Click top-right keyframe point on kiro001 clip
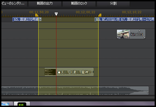This screenshot has height=107, width=156. click(139, 31)
